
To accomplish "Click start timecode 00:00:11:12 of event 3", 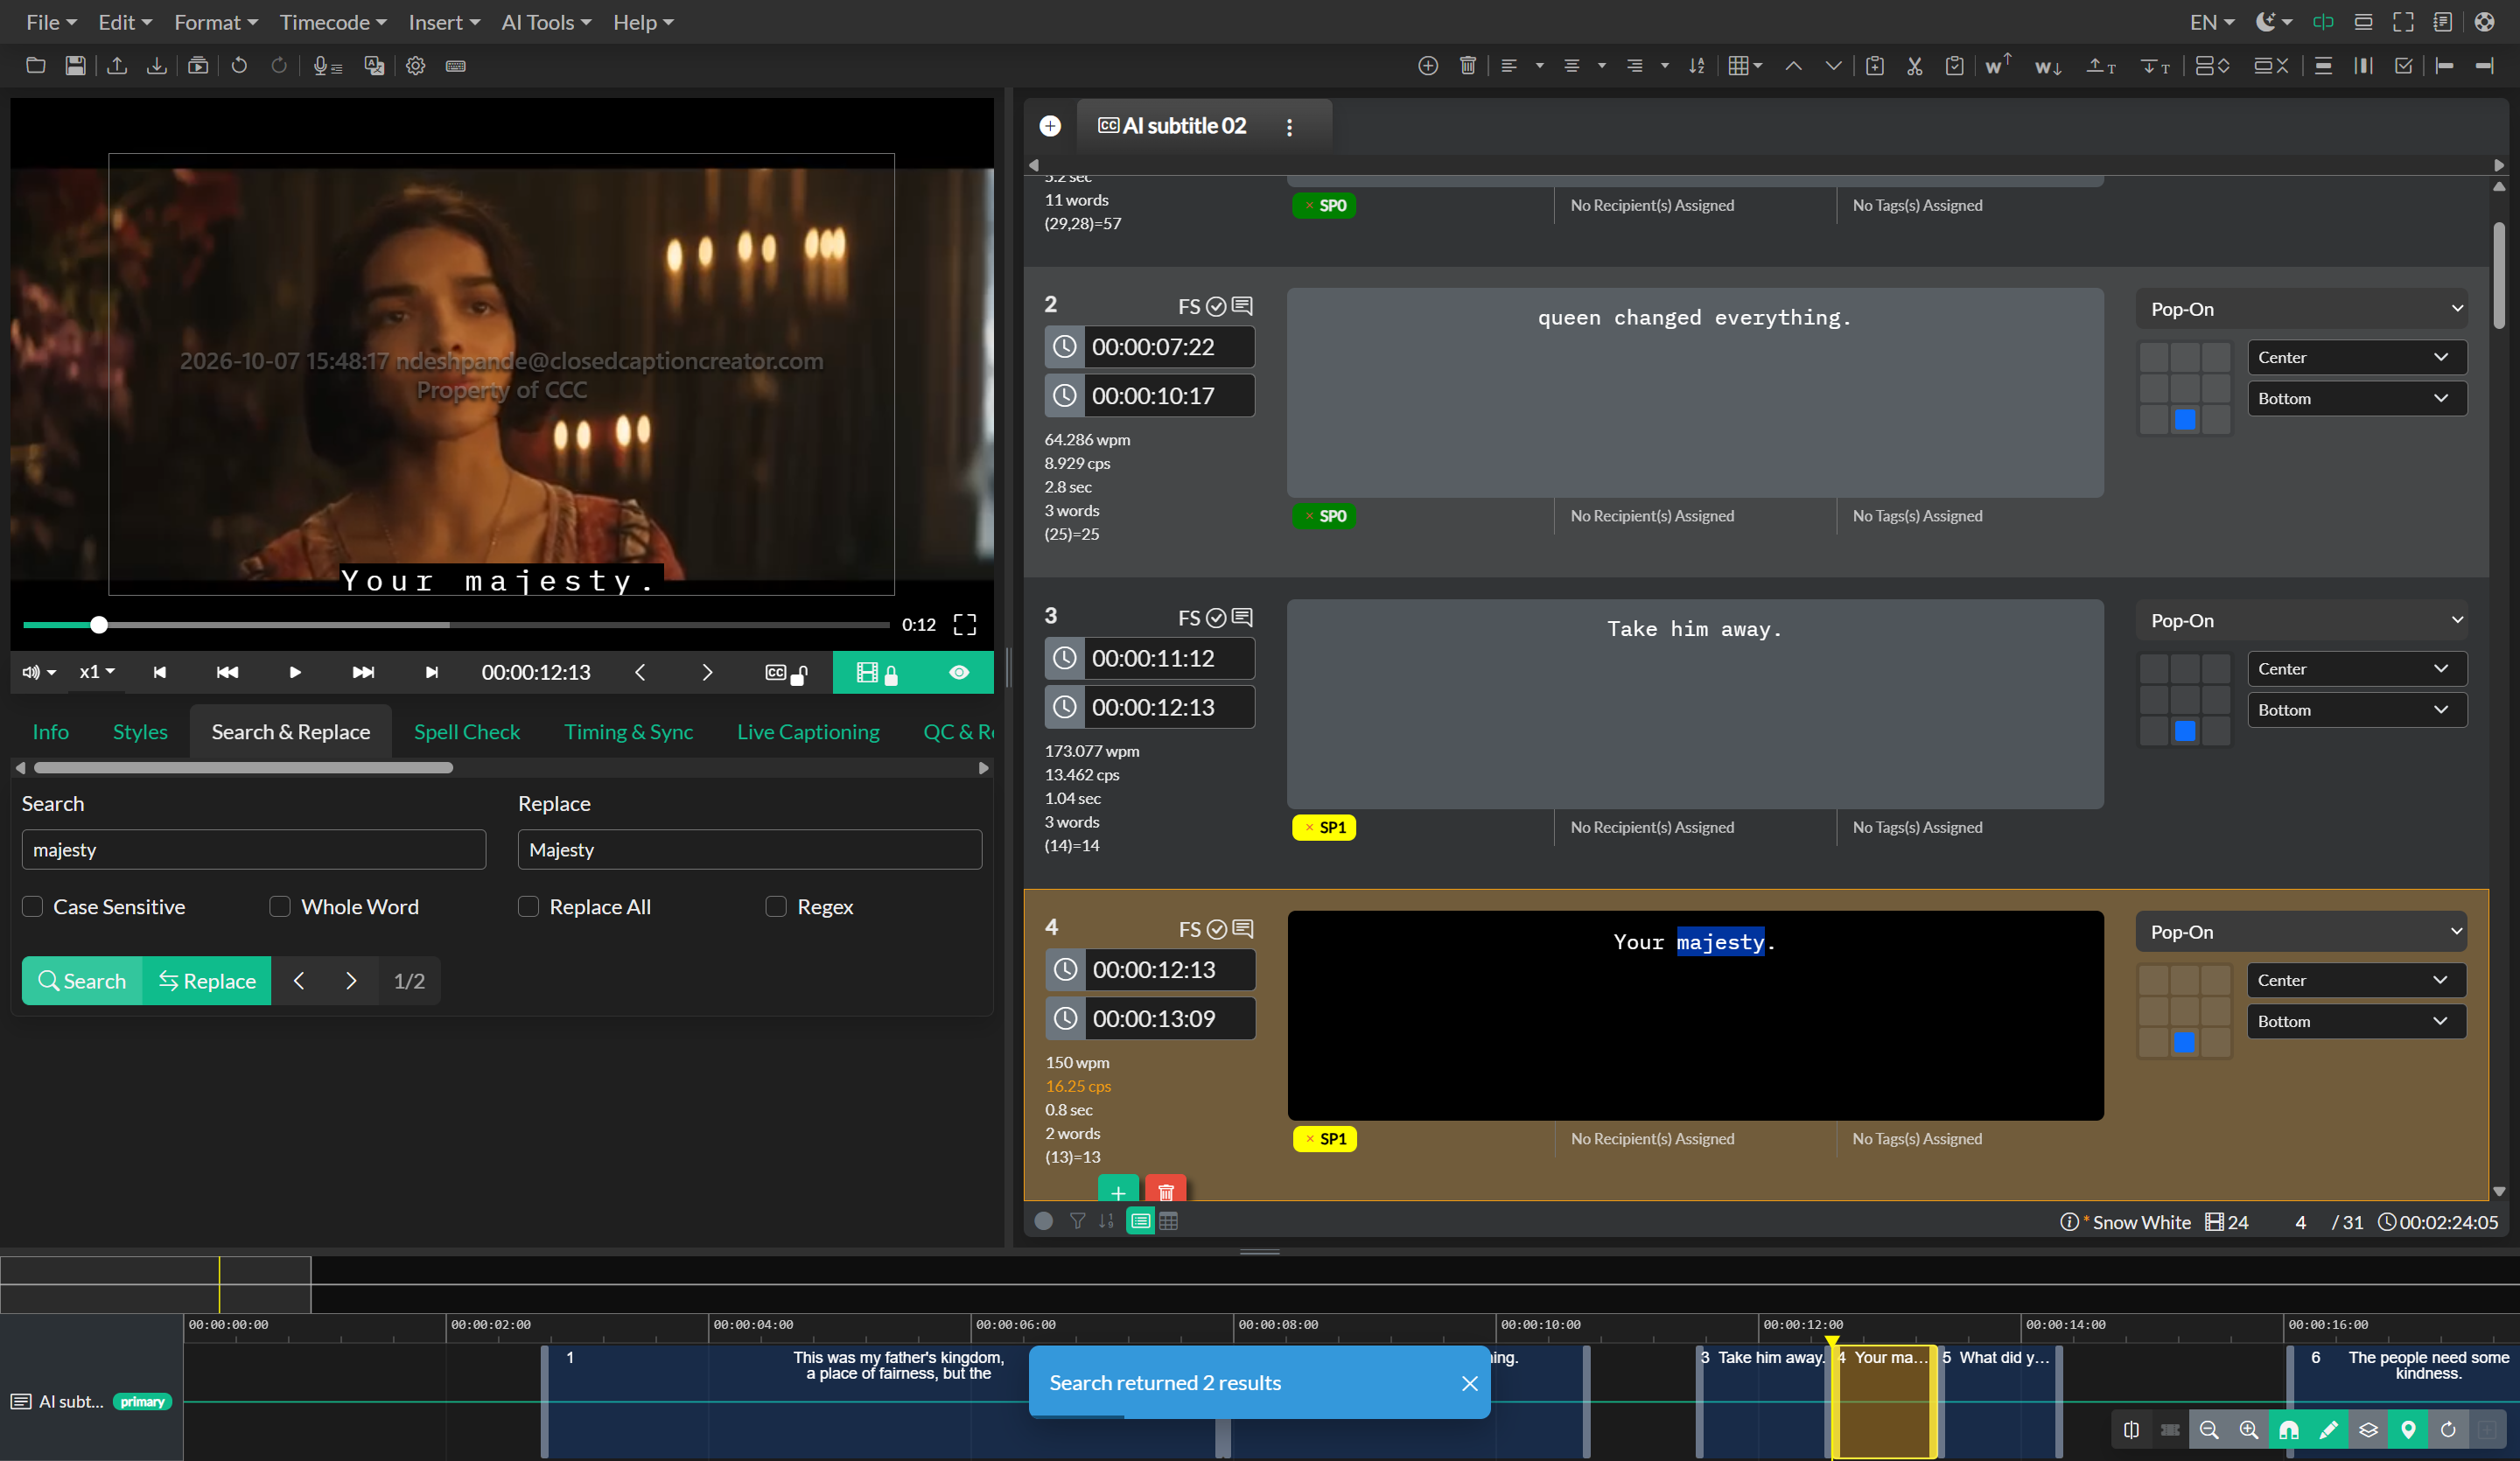I will [x=1168, y=658].
